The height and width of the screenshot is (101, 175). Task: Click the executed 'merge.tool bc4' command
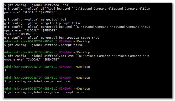(37, 81)
